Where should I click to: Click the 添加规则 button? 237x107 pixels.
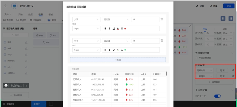(214, 82)
